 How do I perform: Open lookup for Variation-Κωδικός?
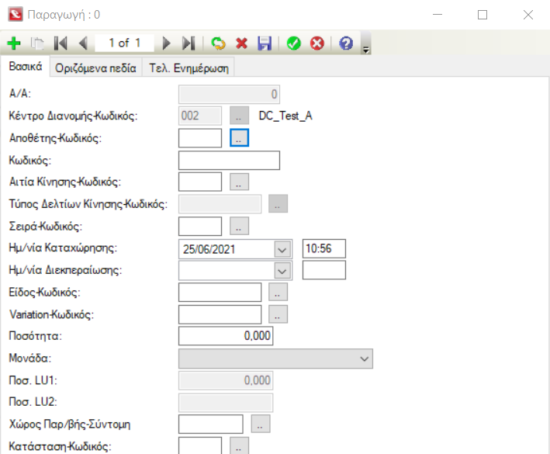[278, 314]
